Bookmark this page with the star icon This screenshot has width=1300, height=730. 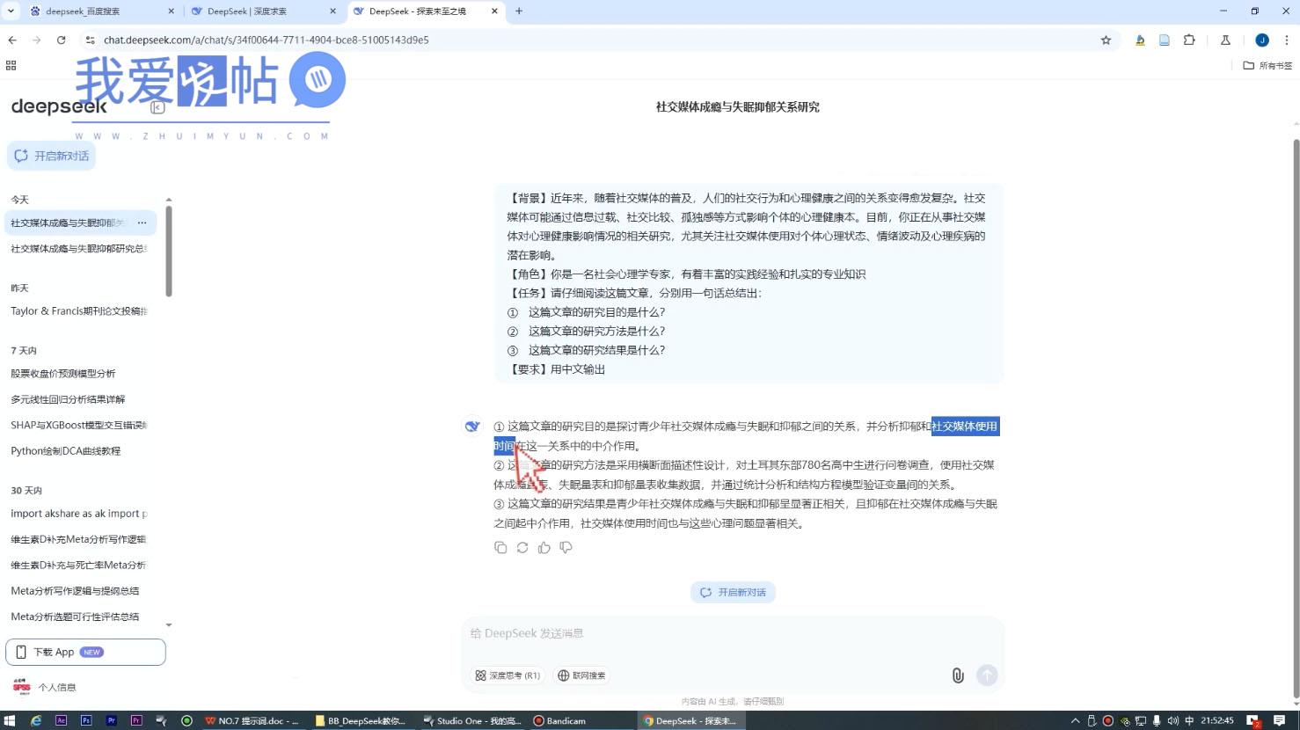(x=1106, y=40)
